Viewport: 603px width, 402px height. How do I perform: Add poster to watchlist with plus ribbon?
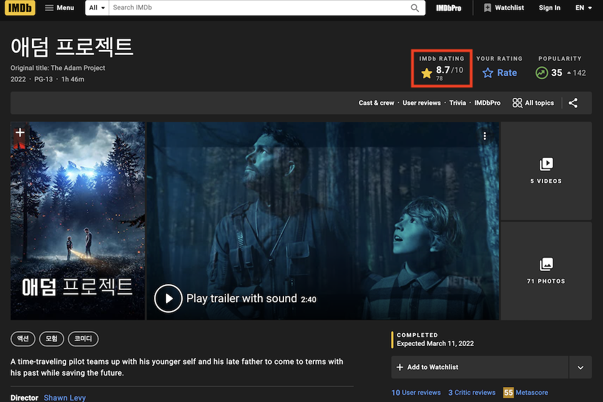[x=20, y=133]
